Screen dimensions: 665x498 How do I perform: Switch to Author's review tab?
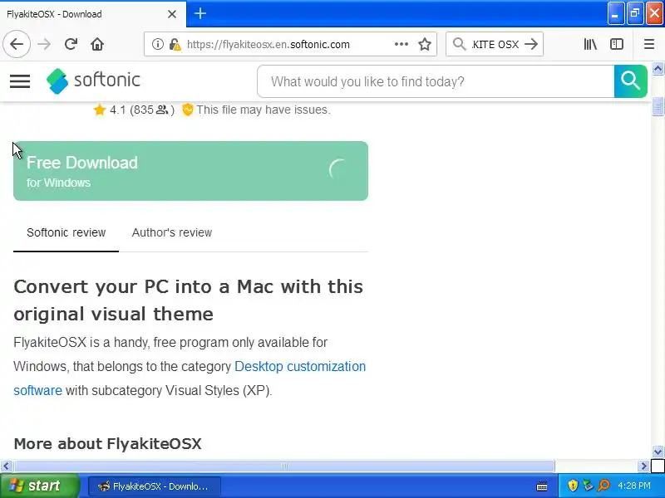pyautogui.click(x=172, y=232)
